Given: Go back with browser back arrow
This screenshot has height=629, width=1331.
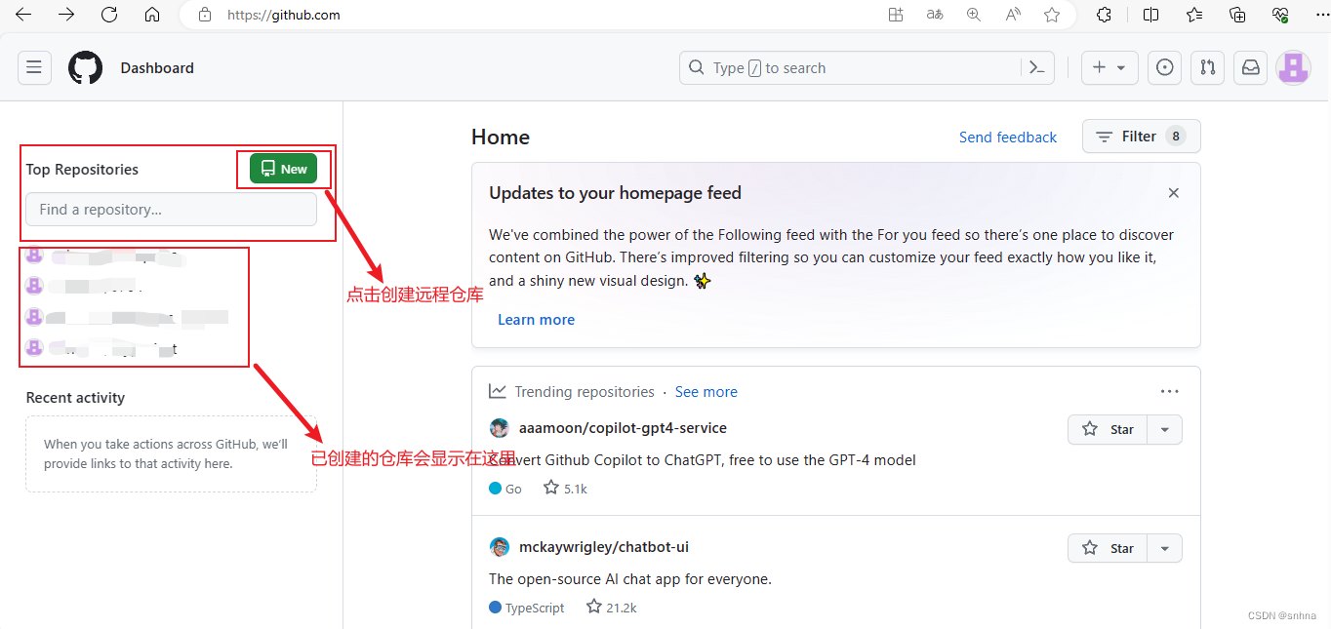Looking at the screenshot, I should click(x=23, y=15).
